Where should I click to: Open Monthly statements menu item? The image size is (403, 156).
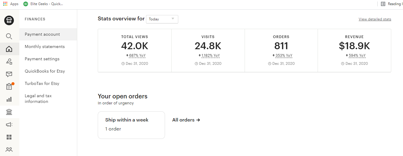pos(45,46)
